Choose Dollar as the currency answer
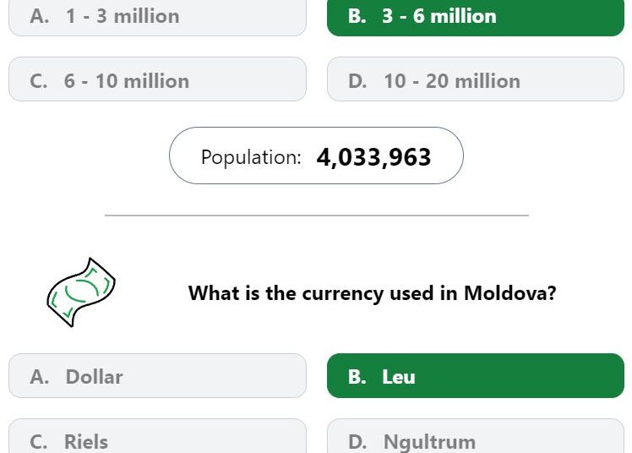The image size is (632, 453). click(x=157, y=375)
